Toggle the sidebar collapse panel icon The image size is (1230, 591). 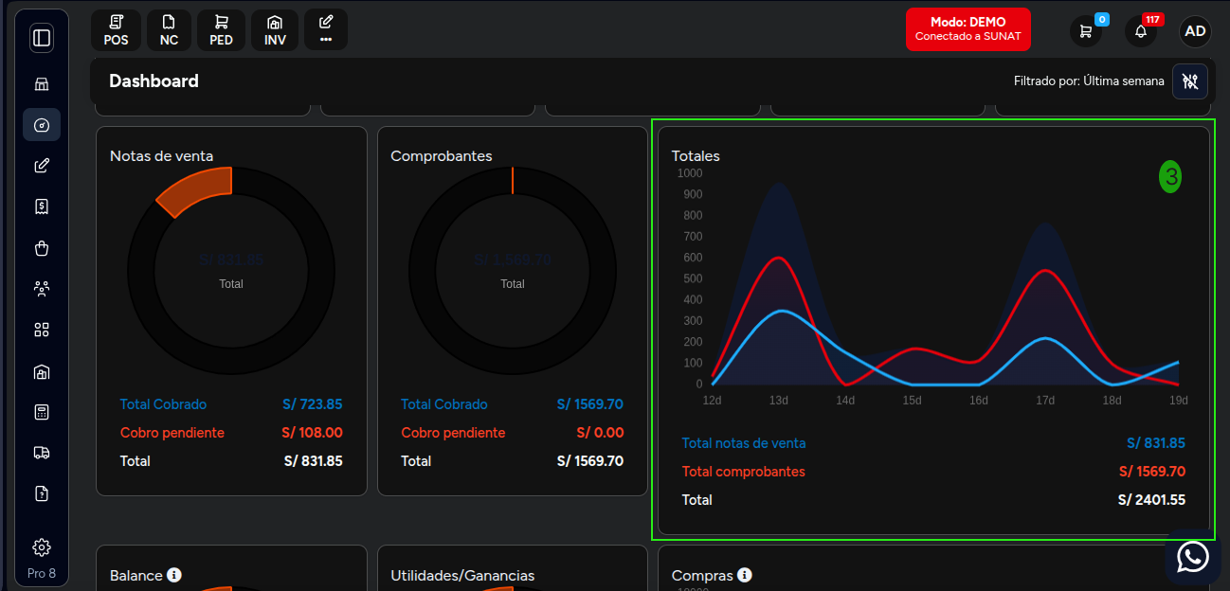coord(42,38)
